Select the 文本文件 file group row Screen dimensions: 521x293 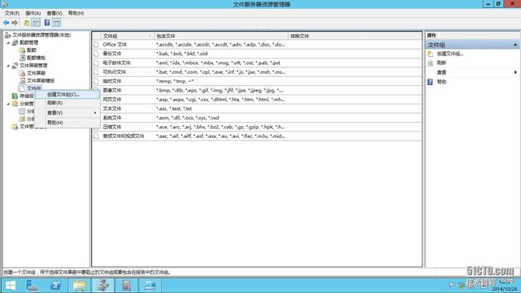(256, 108)
